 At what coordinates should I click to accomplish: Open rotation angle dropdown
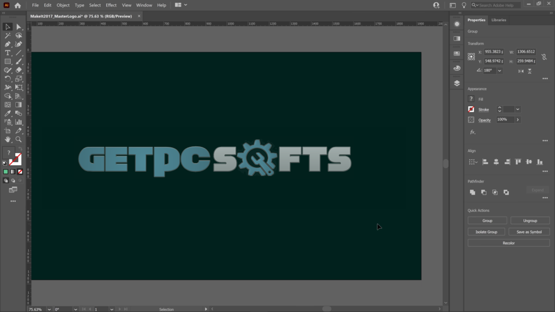[x=500, y=71]
